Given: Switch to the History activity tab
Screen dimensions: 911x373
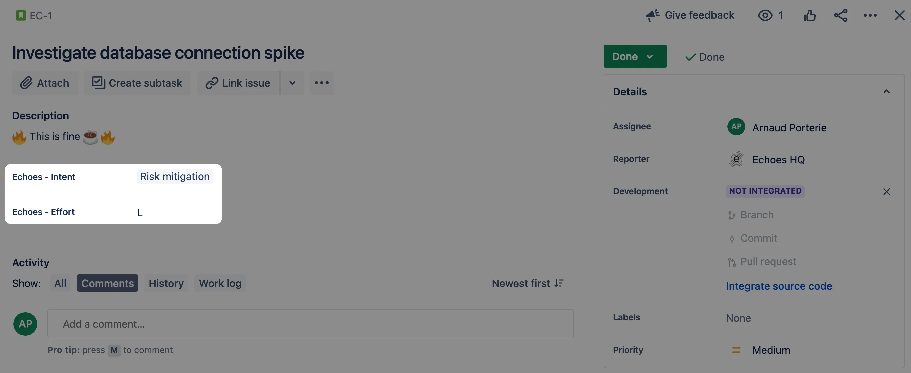Looking at the screenshot, I should click(166, 283).
